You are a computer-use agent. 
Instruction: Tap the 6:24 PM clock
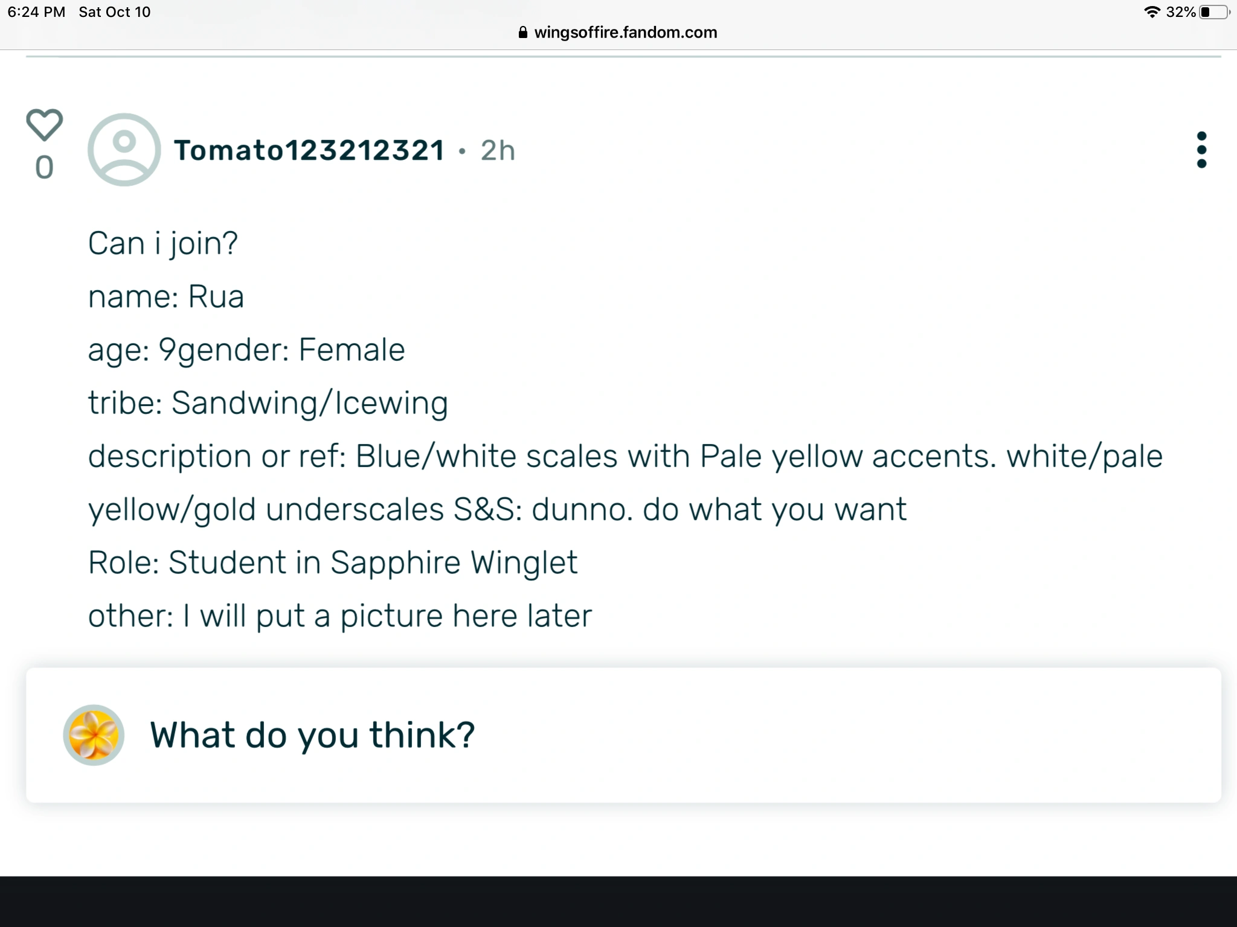(36, 12)
